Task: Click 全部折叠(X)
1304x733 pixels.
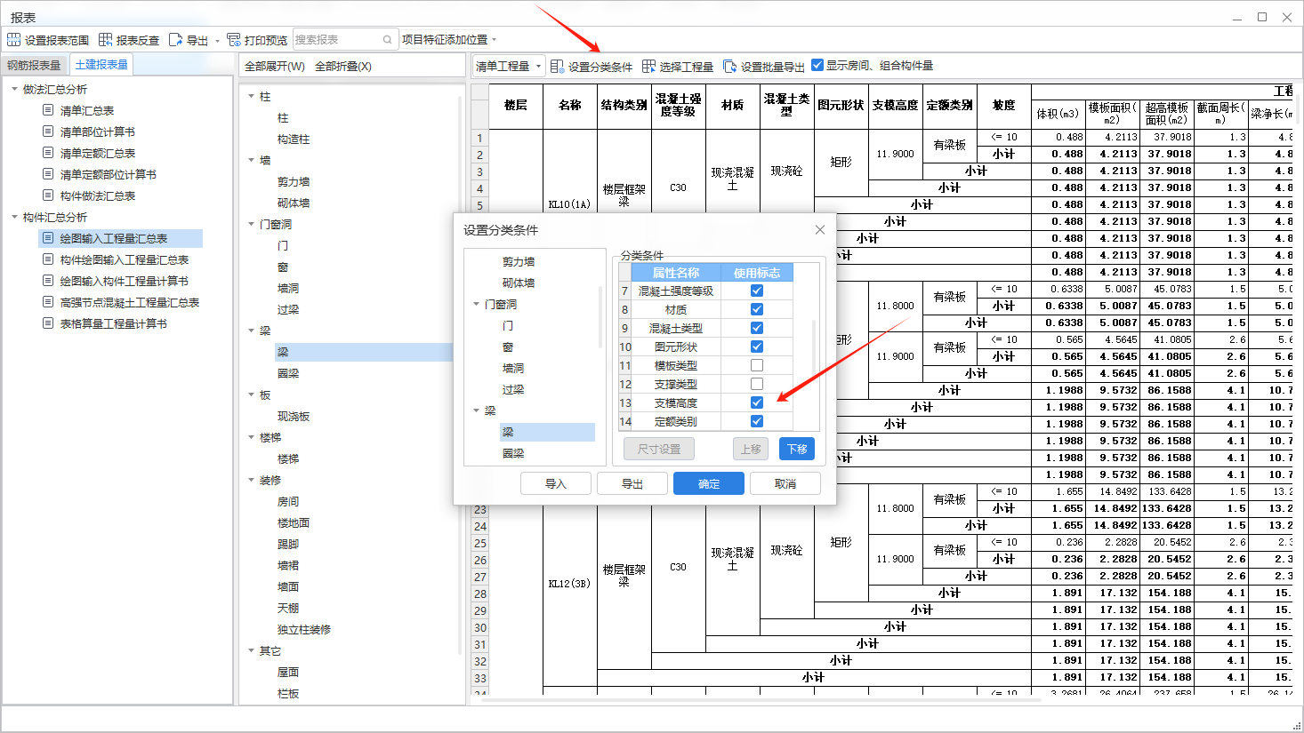Action: (343, 67)
